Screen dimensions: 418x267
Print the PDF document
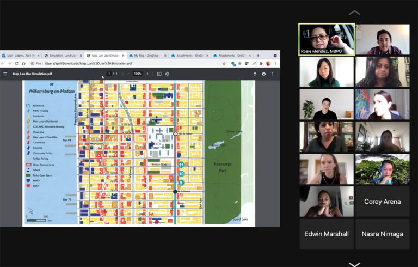tap(263, 74)
